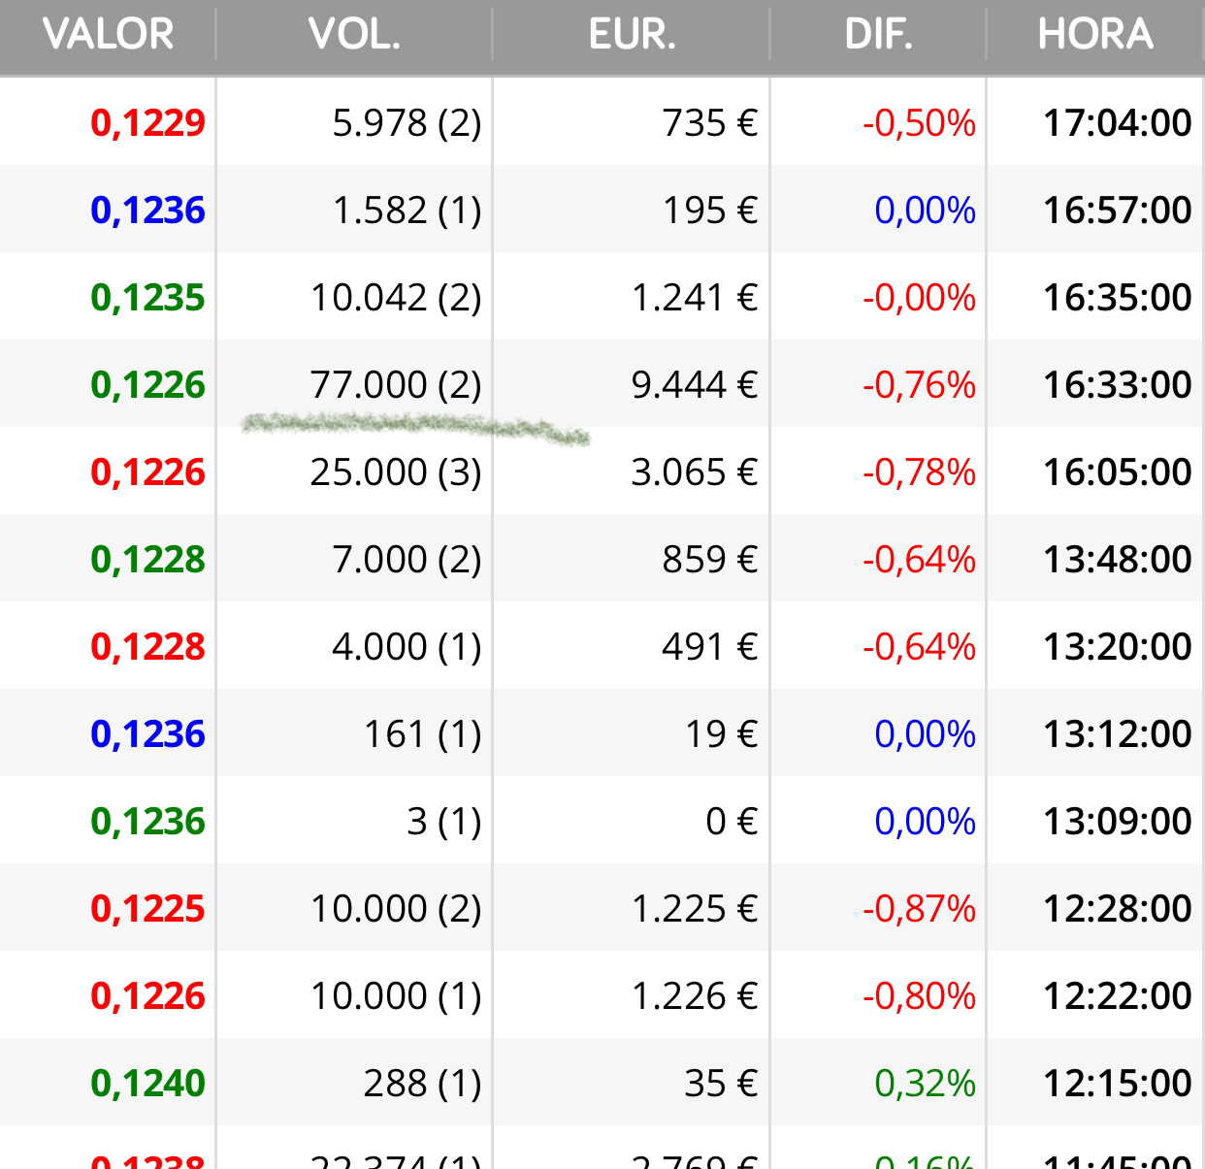Select the -0,78% difference cell
The width and height of the screenshot is (1205, 1169).
click(x=919, y=472)
